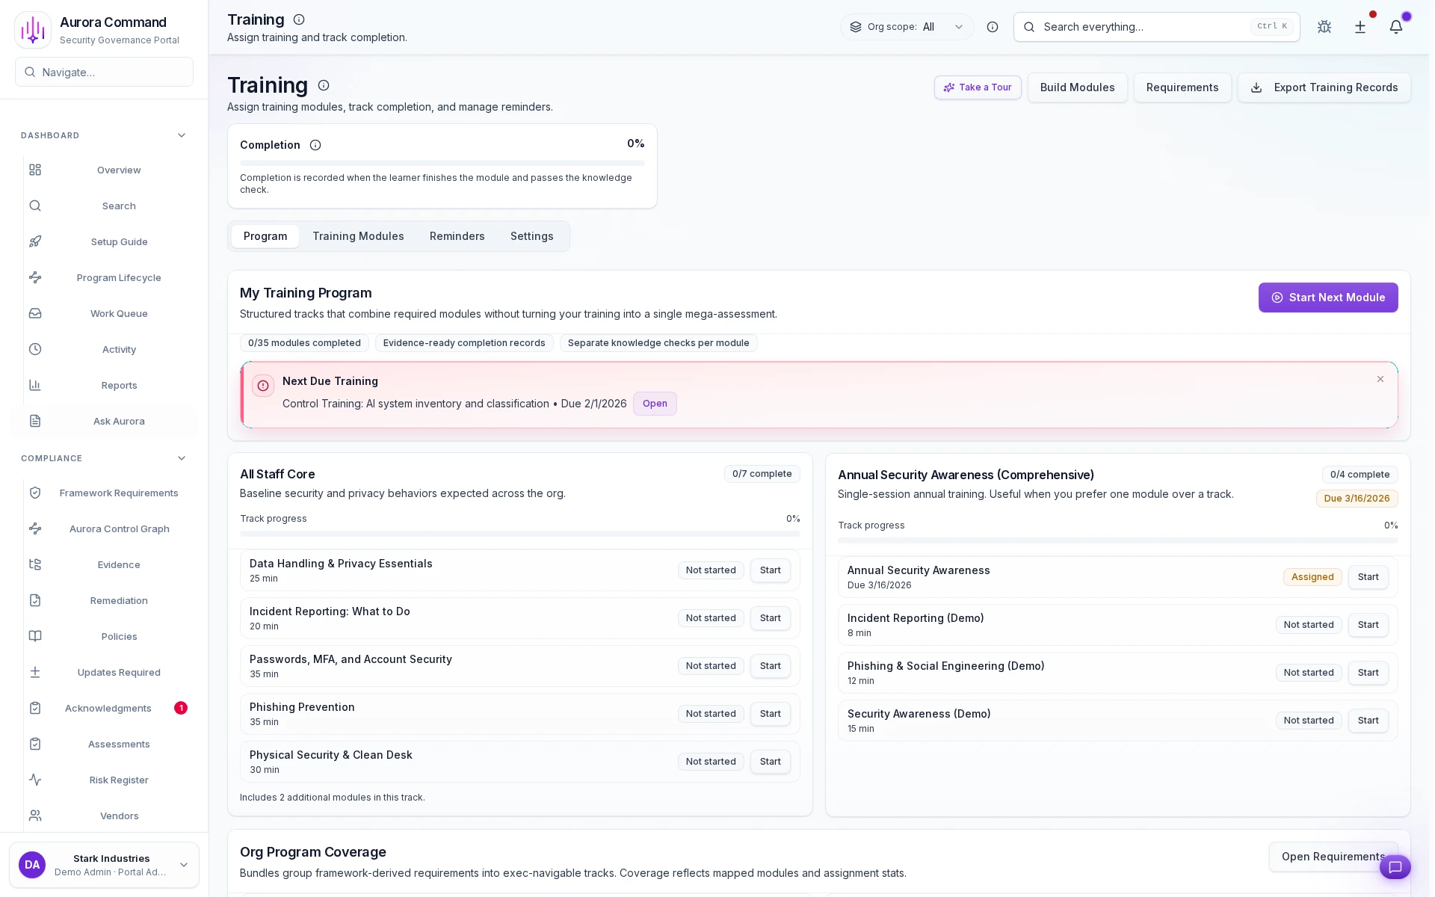Collapse the Dashboard sidebar section
This screenshot has width=1435, height=897.
click(182, 135)
